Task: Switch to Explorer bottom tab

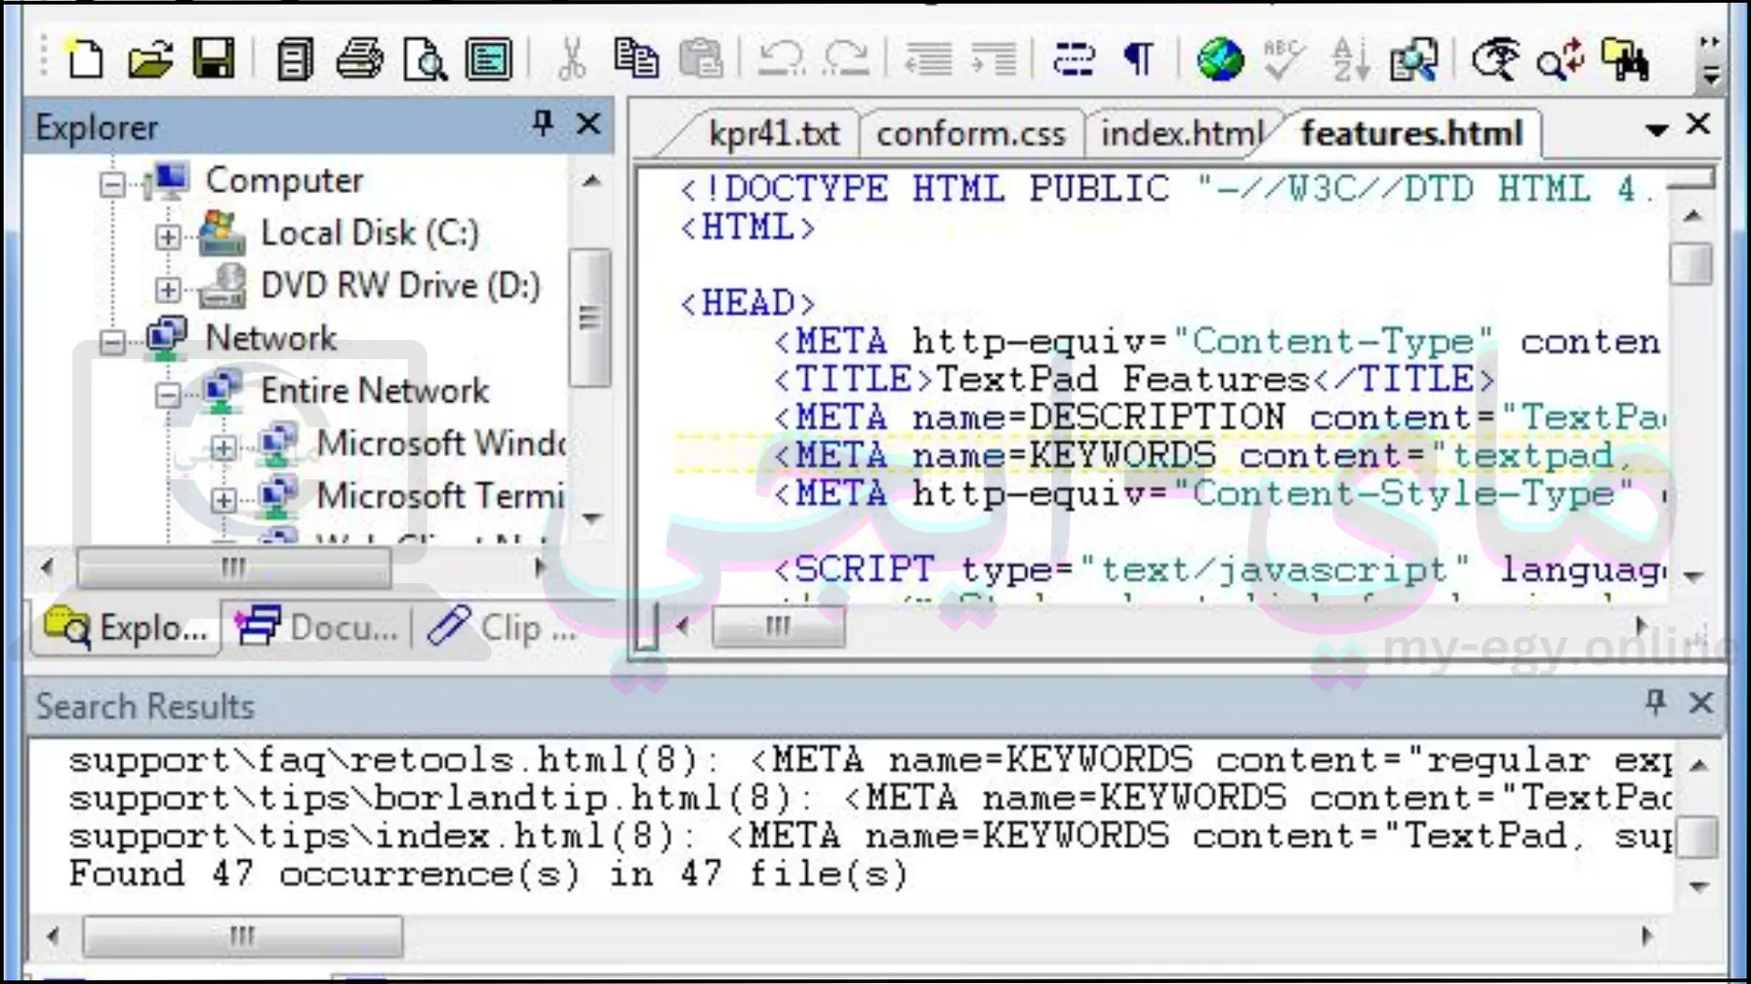Action: [128, 628]
